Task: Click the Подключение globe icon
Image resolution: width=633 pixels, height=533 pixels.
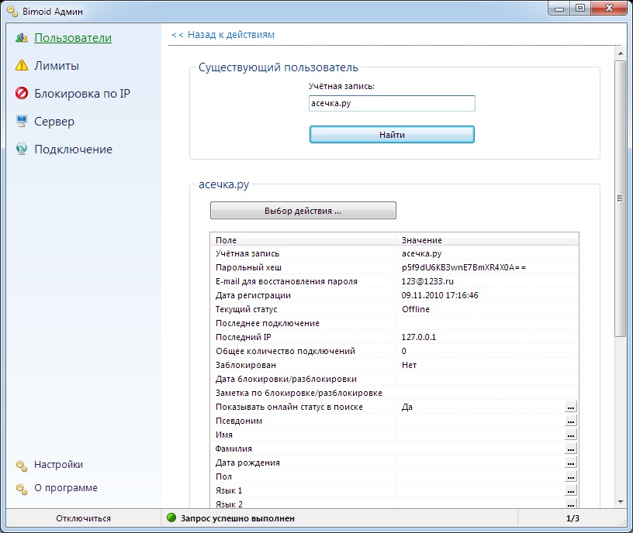Action: coord(22,149)
